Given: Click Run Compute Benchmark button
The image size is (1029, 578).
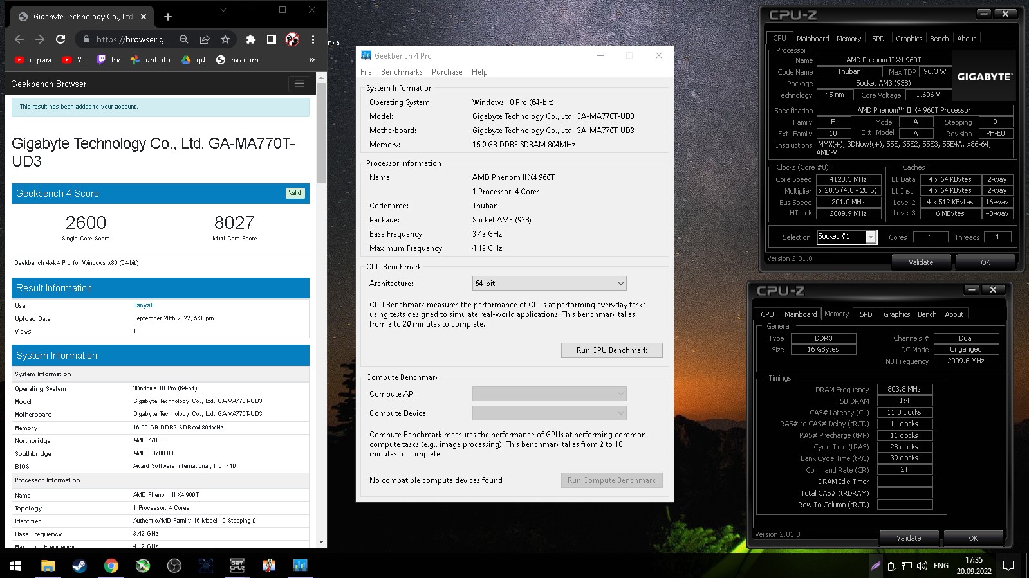Looking at the screenshot, I should [611, 480].
